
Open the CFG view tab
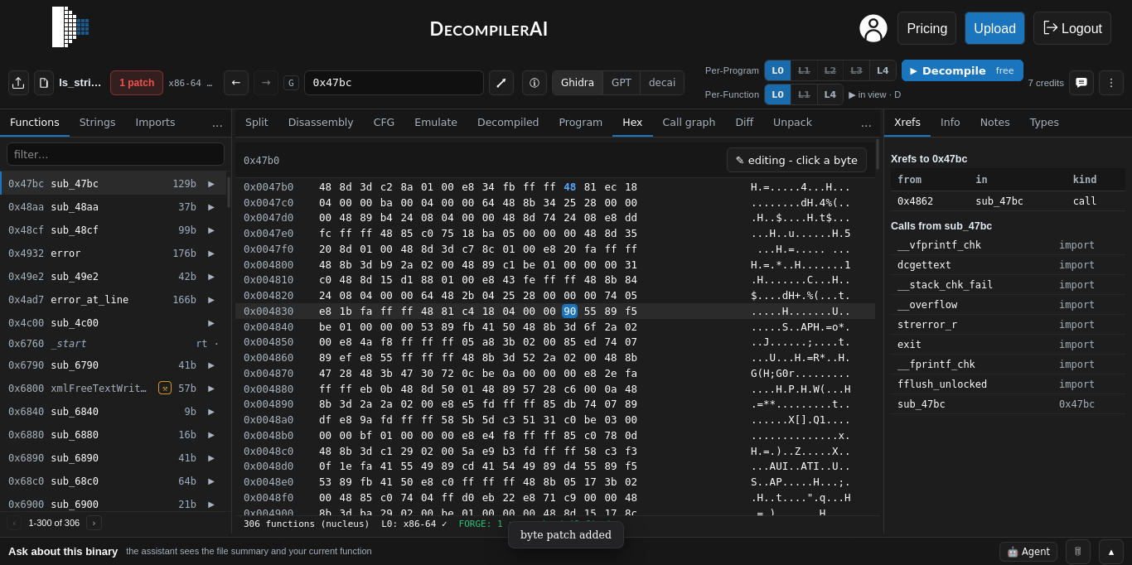(x=384, y=123)
